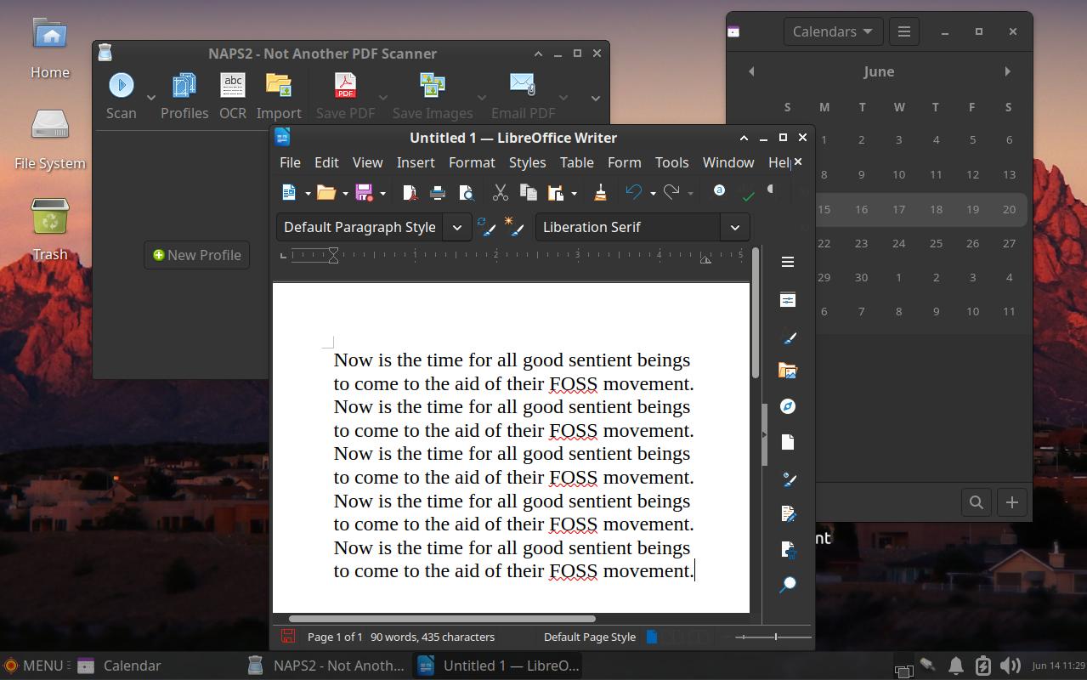Click New Style from Selection icon
This screenshot has height=680, width=1087.
pos(513,227)
